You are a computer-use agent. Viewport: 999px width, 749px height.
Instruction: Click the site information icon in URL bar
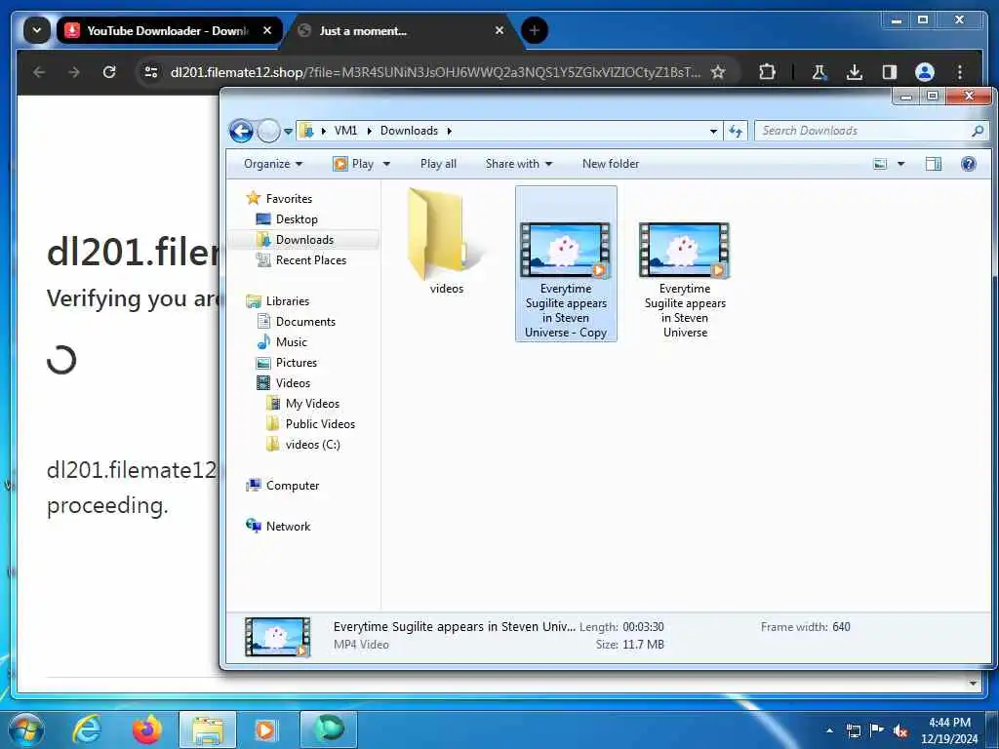point(151,72)
